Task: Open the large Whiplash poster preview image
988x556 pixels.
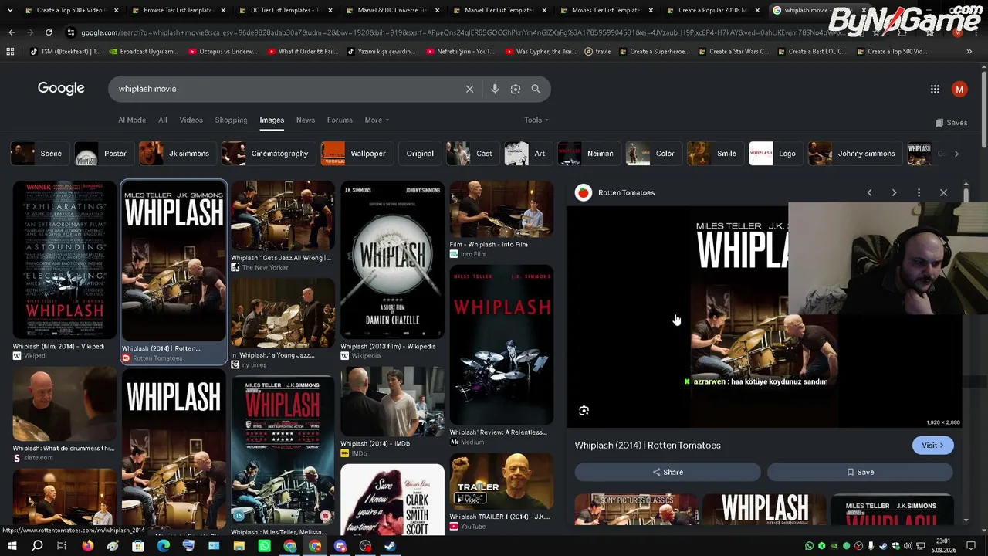Action: [764, 317]
